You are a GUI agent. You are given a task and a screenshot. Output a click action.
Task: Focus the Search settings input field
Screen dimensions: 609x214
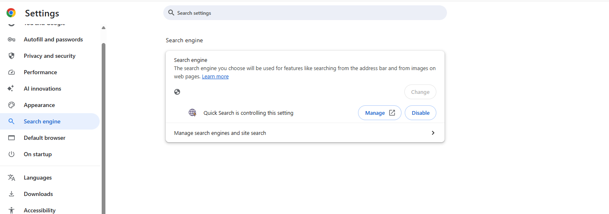[305, 13]
